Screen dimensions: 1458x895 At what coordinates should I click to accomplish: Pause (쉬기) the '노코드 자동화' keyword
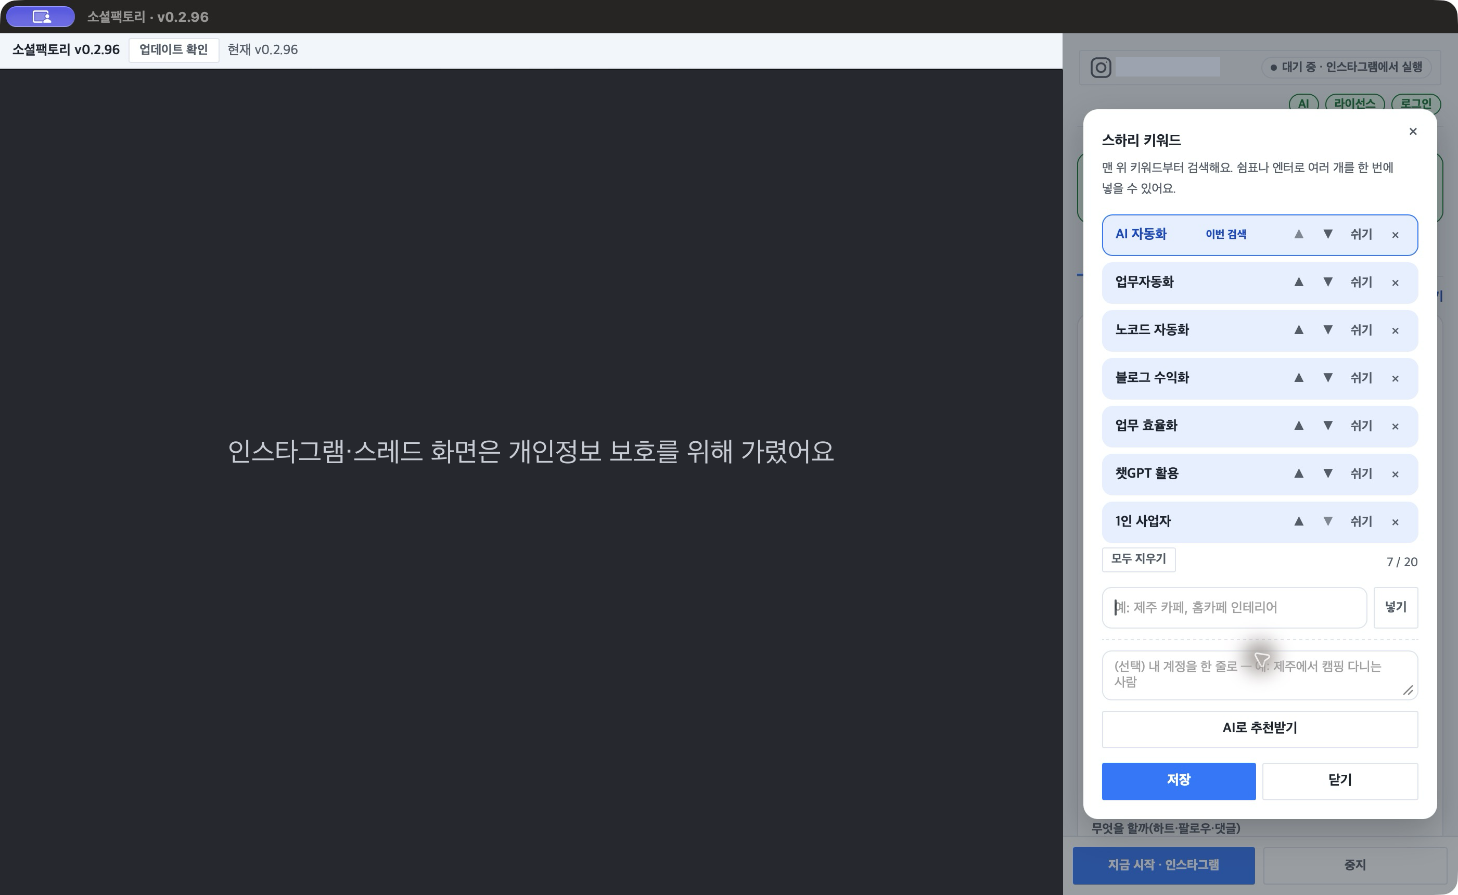pyautogui.click(x=1361, y=330)
